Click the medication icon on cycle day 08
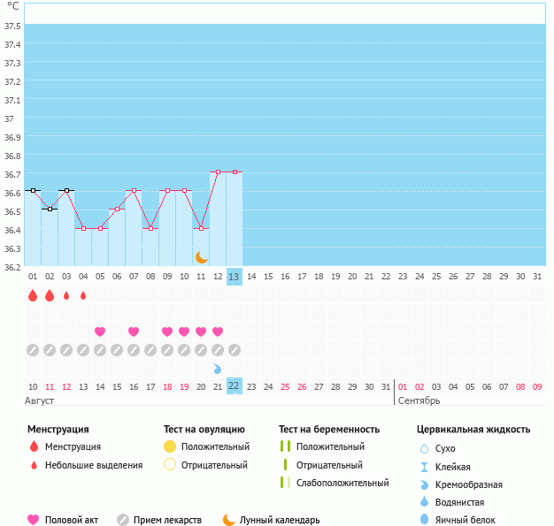The height and width of the screenshot is (526, 554). tap(150, 349)
